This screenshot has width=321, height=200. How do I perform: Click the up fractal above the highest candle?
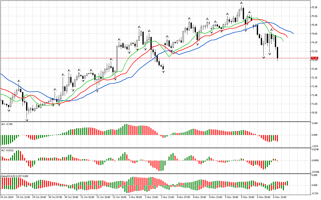[241, 3]
